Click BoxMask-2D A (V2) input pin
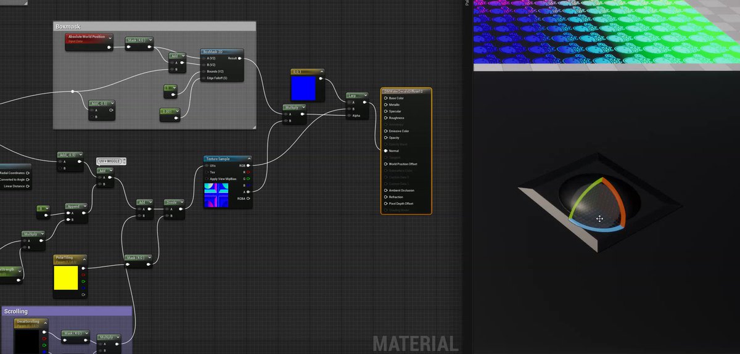This screenshot has height=354, width=740. 205,59
